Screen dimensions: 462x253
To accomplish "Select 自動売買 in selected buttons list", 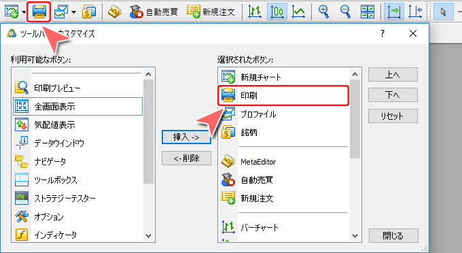I will tap(284, 180).
